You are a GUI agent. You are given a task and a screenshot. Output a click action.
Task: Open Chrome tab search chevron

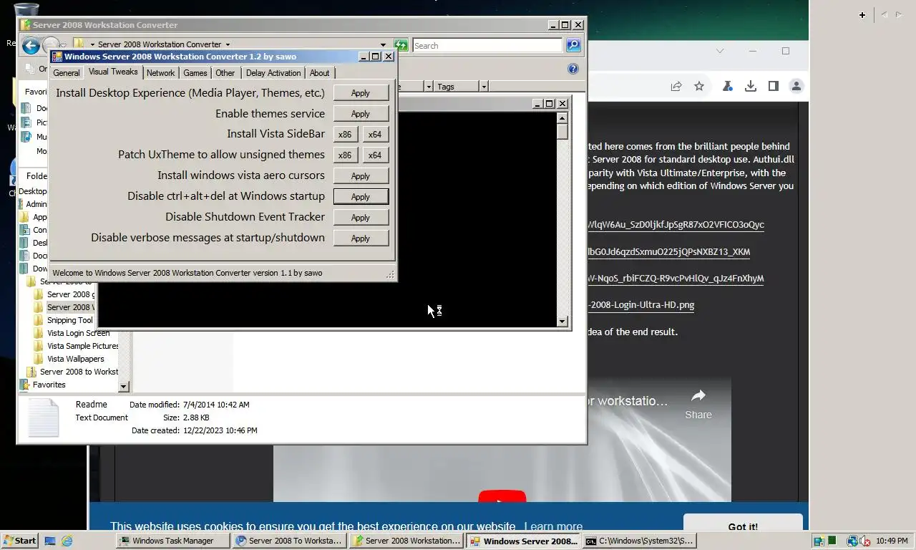720,51
